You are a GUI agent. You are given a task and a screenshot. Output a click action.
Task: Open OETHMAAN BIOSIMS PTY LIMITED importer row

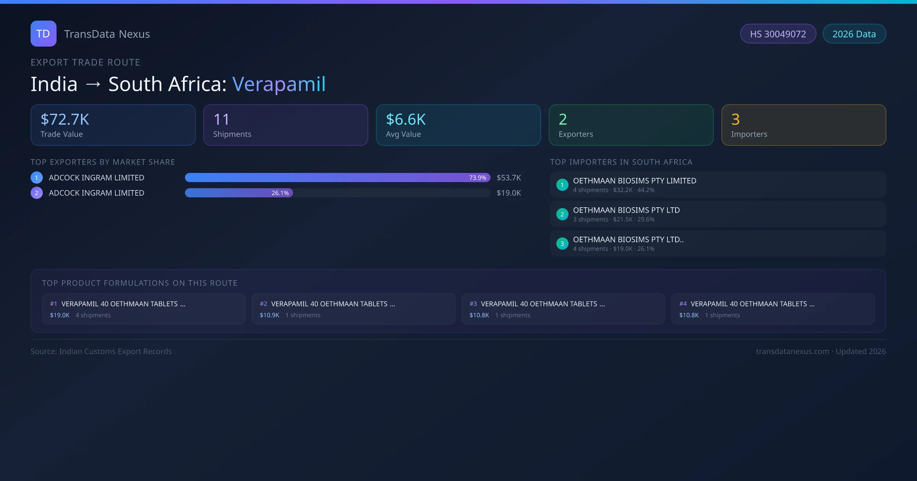718,185
